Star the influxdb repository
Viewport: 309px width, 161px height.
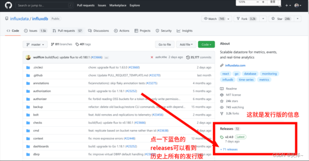coord(281,19)
